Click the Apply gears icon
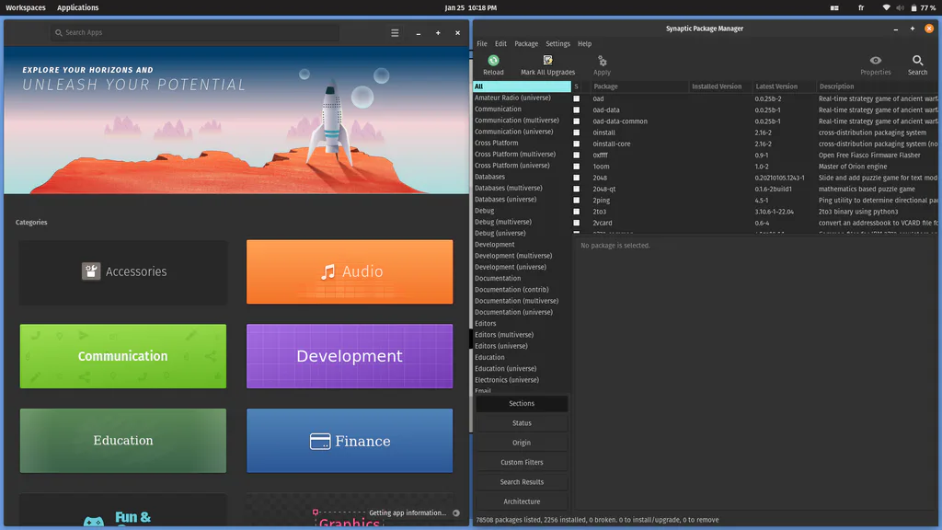The height and width of the screenshot is (530, 942). click(602, 61)
